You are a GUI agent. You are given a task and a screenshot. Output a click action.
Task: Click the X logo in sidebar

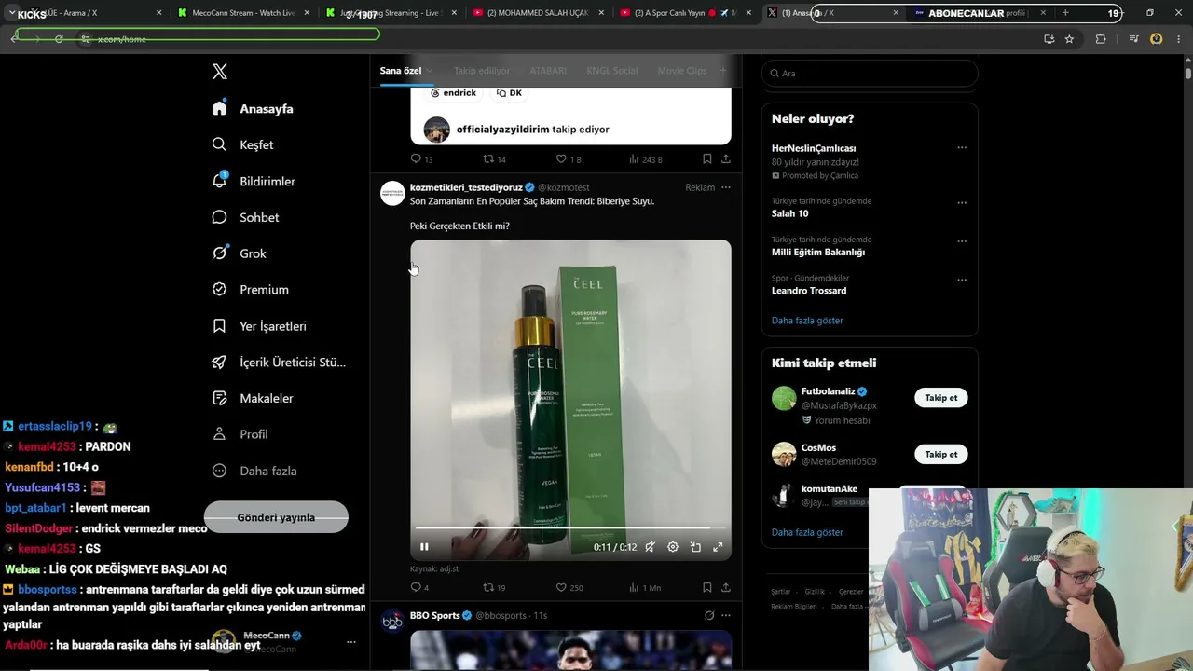click(x=220, y=72)
